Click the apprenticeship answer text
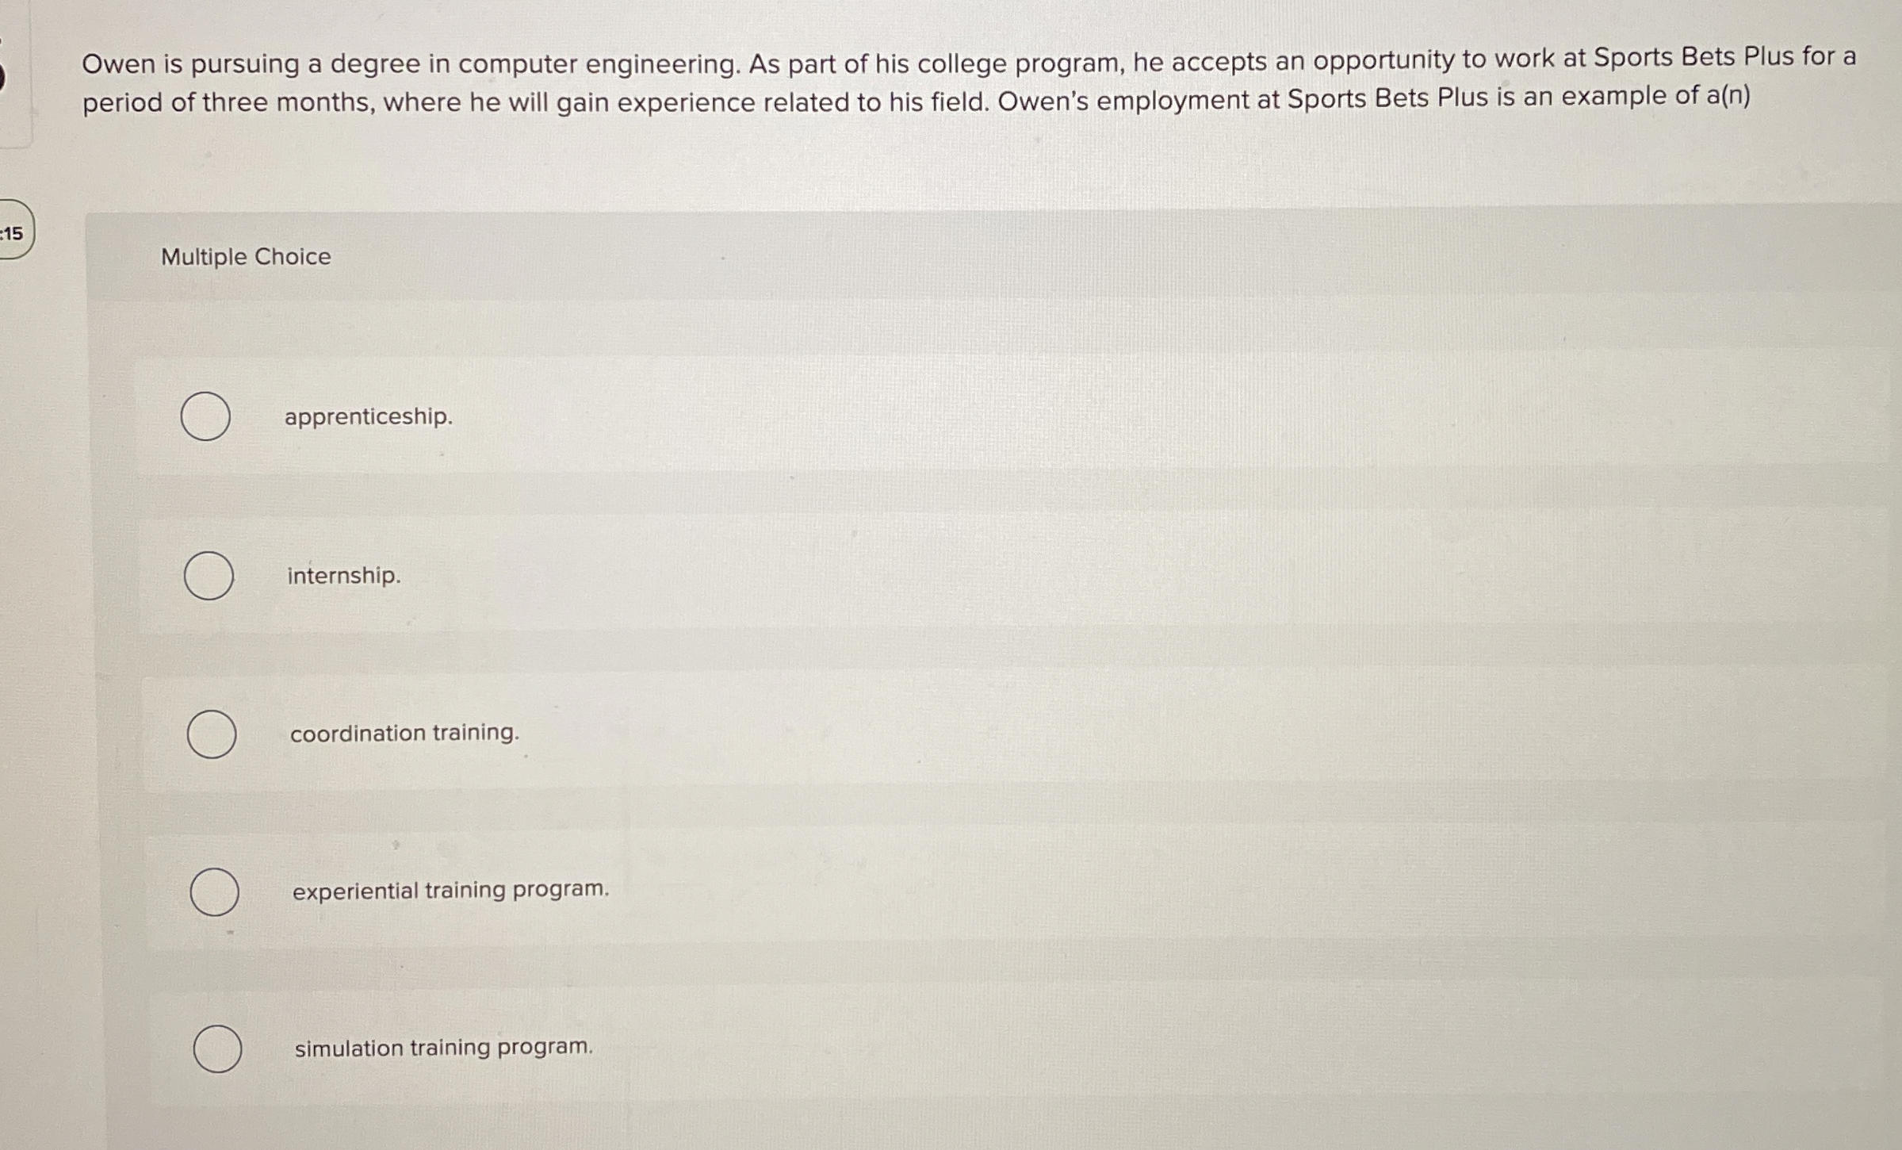 coord(368,417)
